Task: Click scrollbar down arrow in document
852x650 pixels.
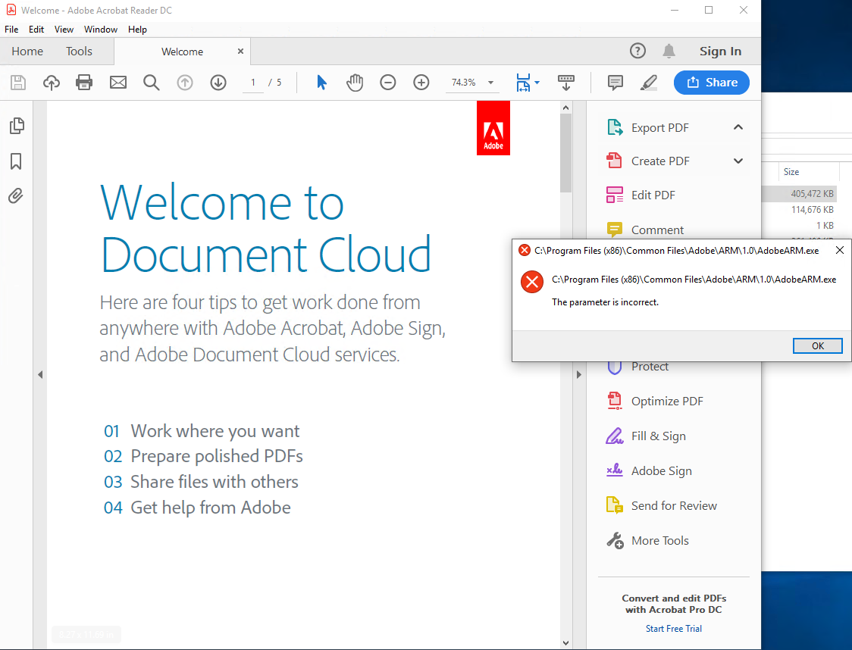Action: click(565, 643)
